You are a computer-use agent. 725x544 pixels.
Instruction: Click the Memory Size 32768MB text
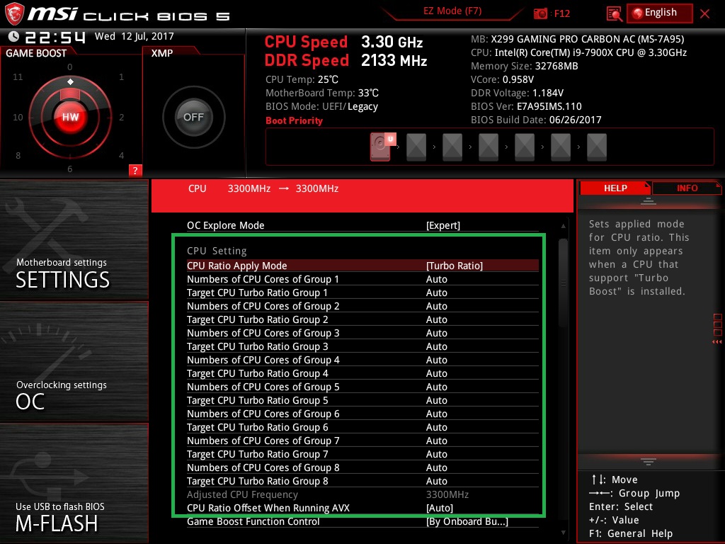525,66
